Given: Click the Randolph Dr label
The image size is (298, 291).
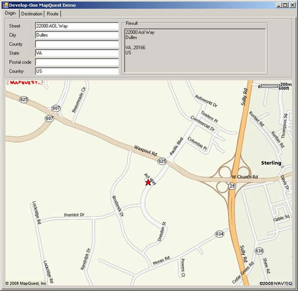Looking at the screenshot, I should point(85,259).
